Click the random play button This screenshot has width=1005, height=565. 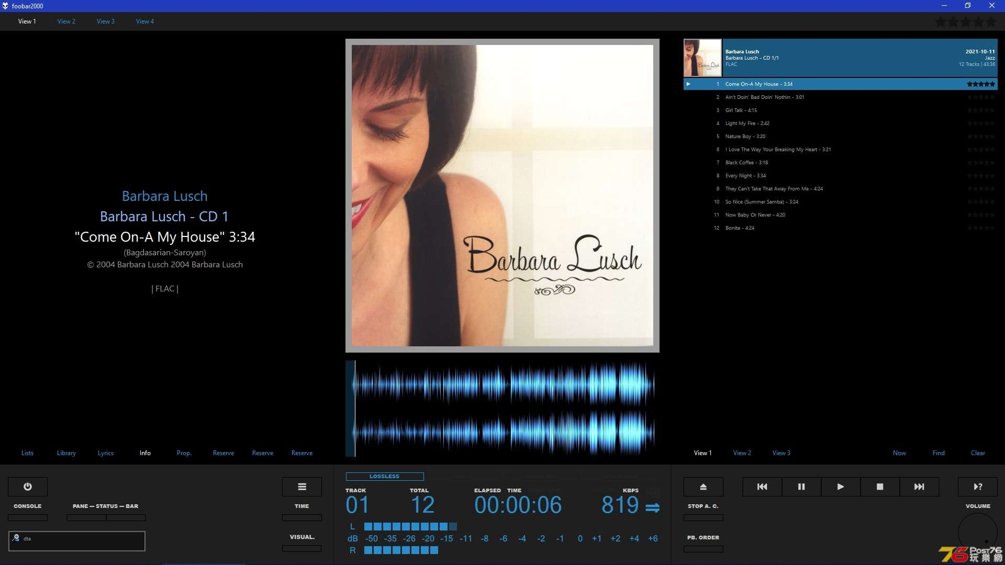click(978, 487)
